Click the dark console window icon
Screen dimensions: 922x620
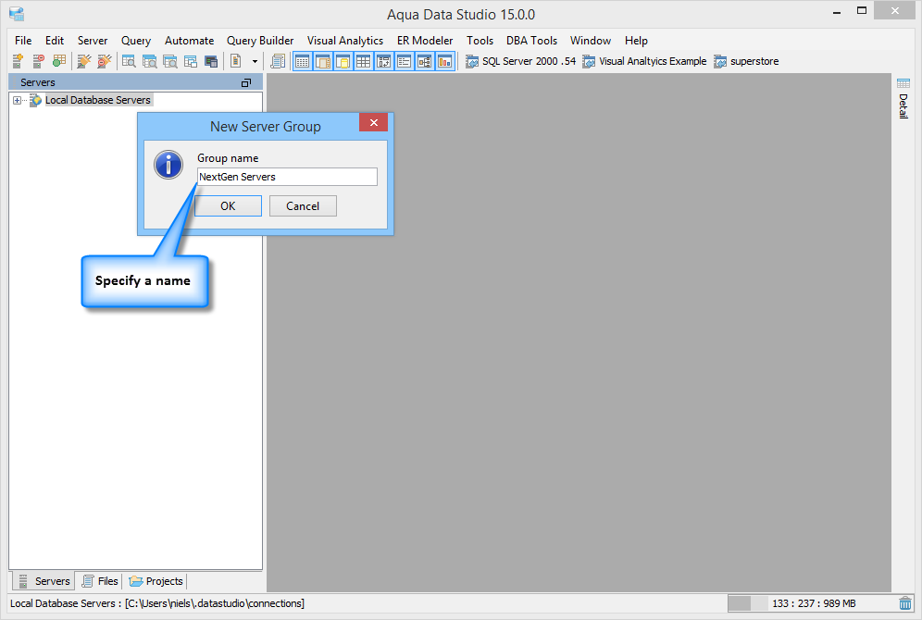coord(211,61)
